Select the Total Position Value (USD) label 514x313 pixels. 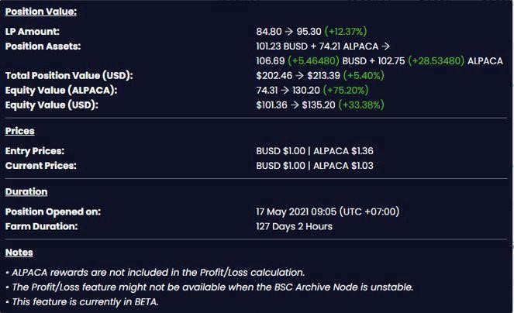[69, 76]
